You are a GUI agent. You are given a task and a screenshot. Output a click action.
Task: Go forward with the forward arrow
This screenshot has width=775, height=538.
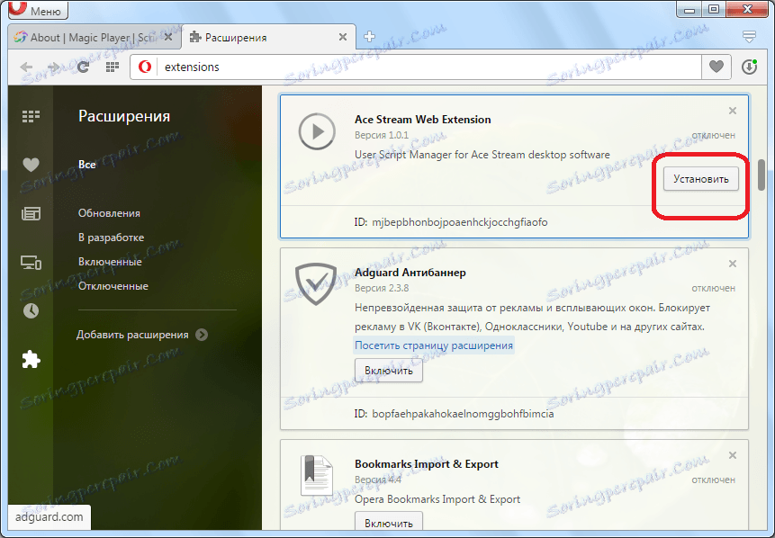point(53,67)
